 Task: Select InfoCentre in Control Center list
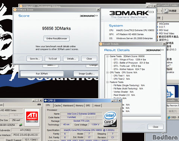164,24
